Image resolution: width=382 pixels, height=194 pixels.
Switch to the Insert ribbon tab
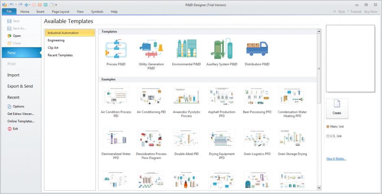click(41, 11)
